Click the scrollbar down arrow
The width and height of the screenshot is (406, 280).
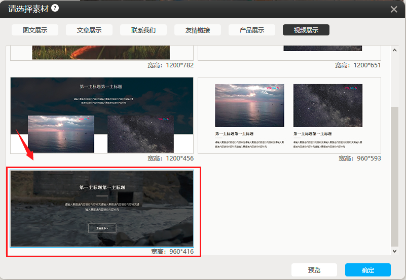pyautogui.click(x=395, y=251)
